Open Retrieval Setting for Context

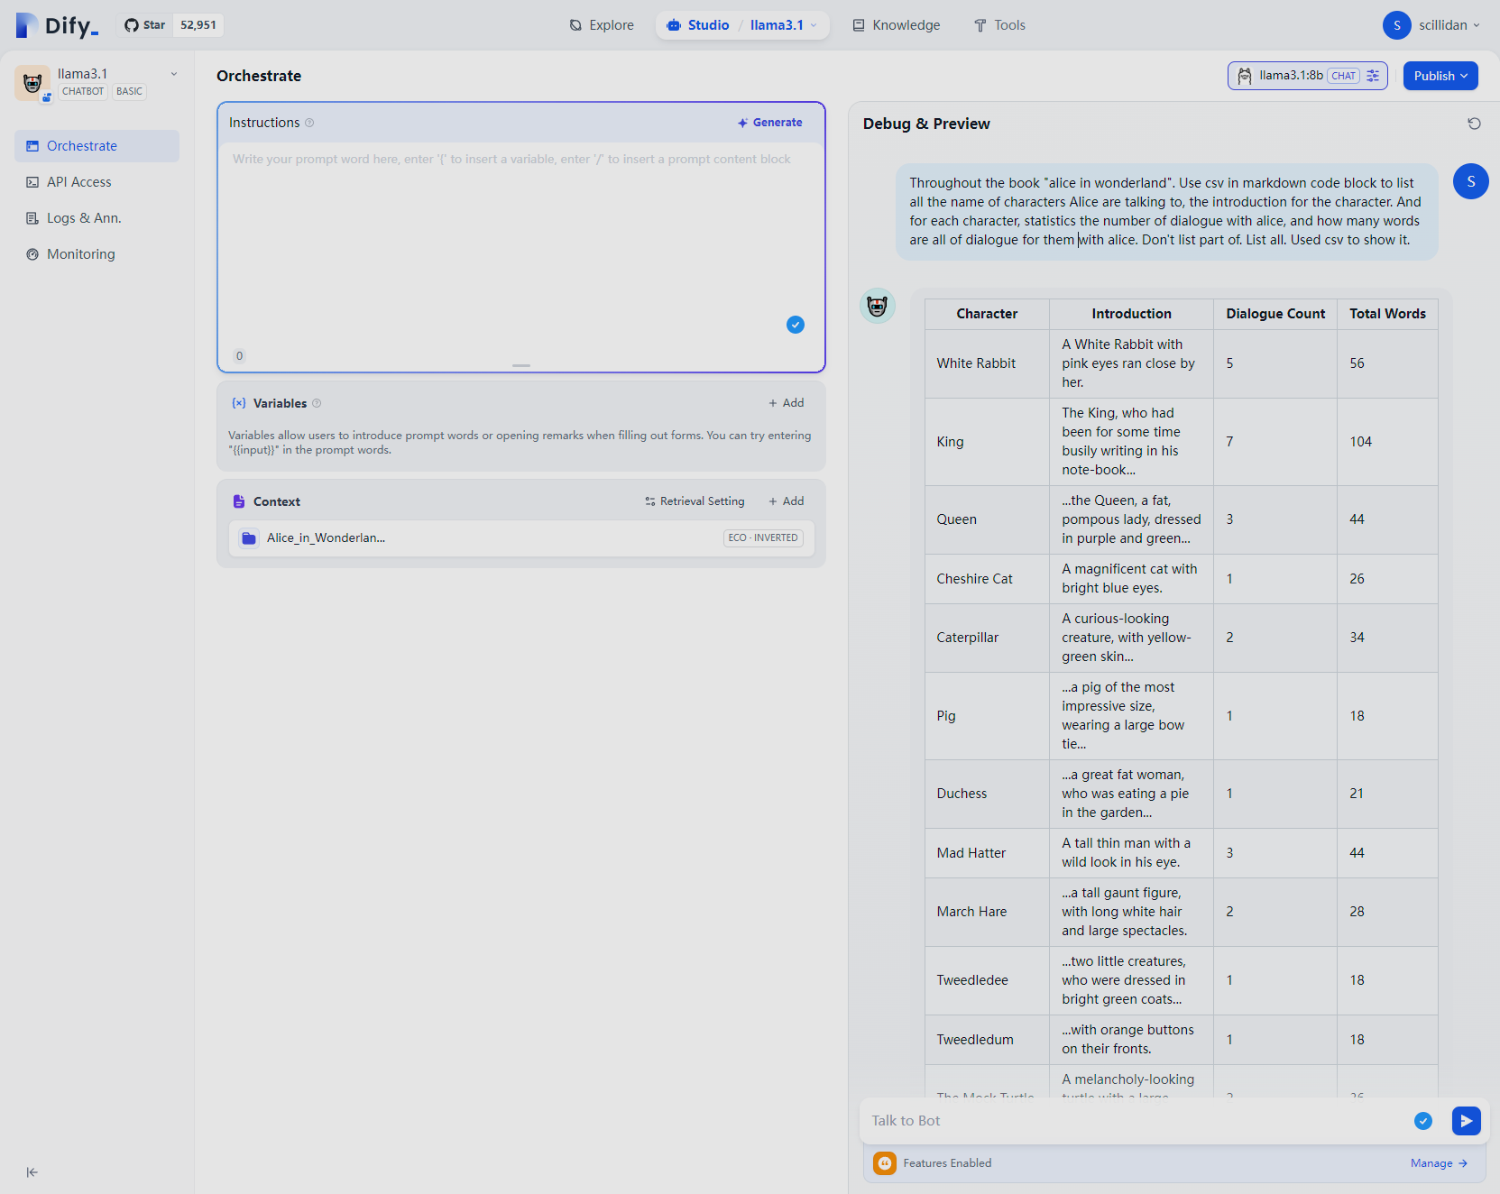pos(695,501)
